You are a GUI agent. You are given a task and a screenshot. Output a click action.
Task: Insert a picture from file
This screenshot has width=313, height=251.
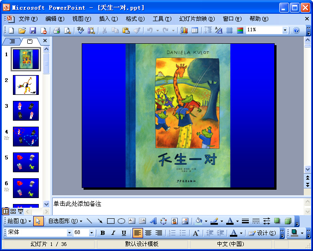point(185,221)
